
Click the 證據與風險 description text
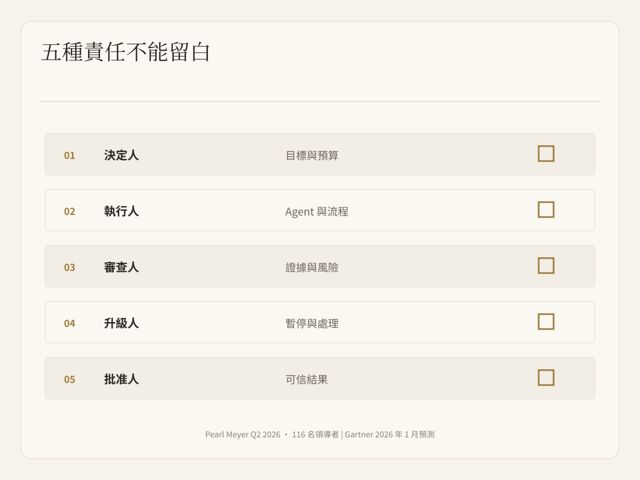click(312, 268)
